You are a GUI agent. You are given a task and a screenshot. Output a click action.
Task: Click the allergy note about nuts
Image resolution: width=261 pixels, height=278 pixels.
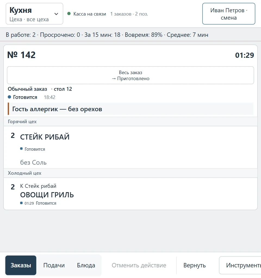tap(130, 109)
